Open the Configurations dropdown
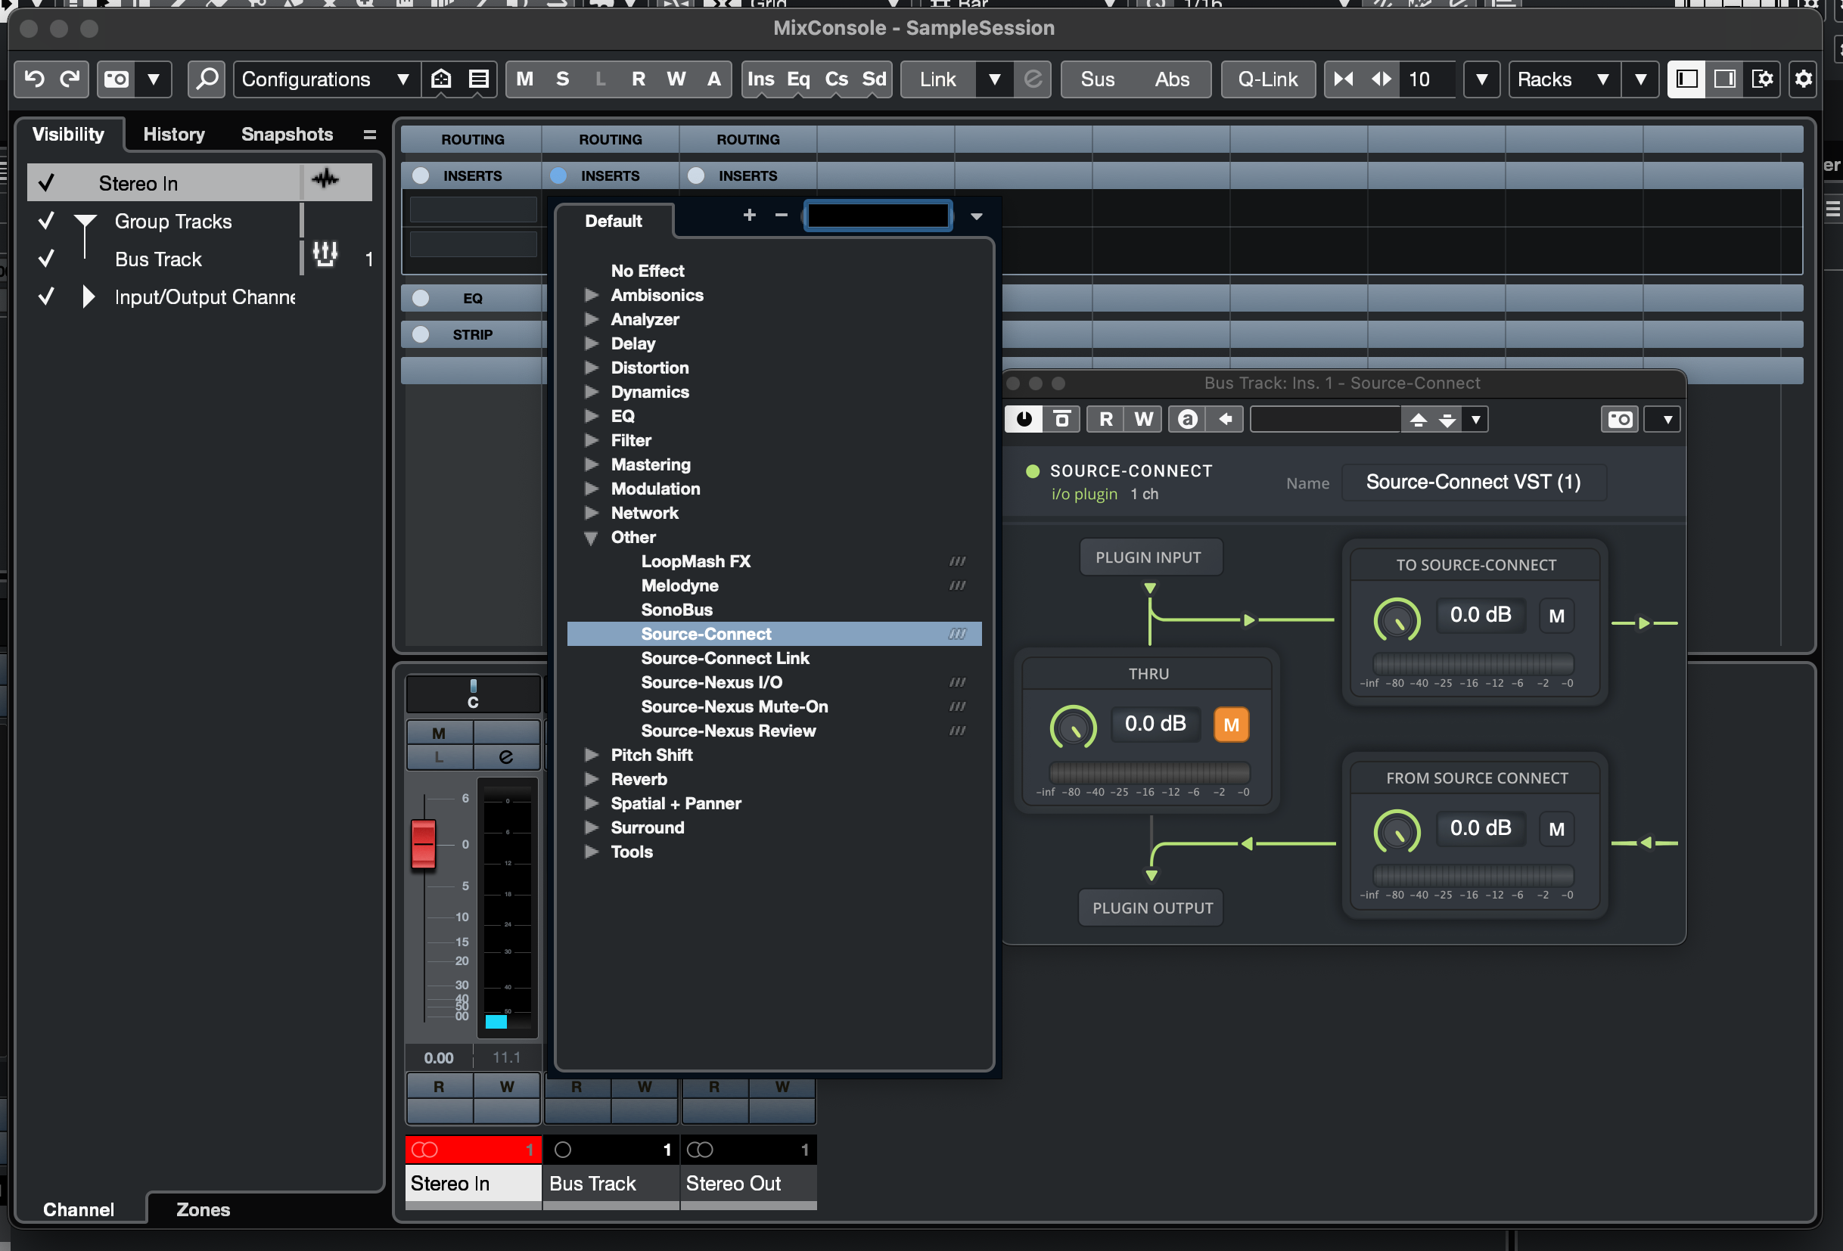1843x1251 pixels. (325, 79)
